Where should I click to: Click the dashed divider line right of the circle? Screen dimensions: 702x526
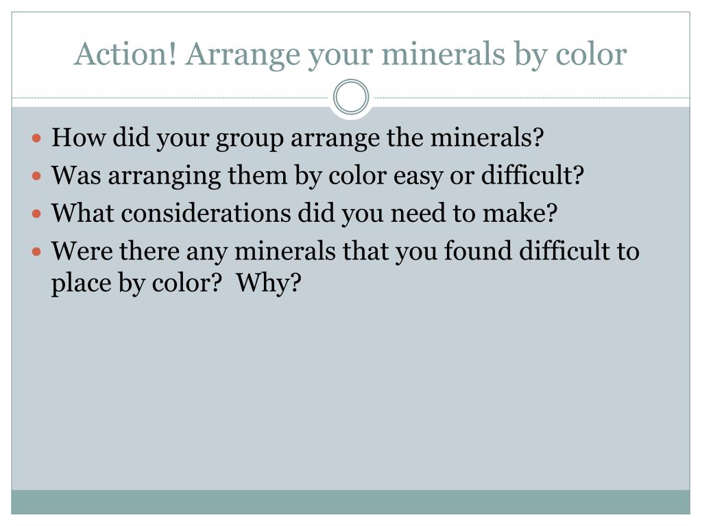click(530, 97)
